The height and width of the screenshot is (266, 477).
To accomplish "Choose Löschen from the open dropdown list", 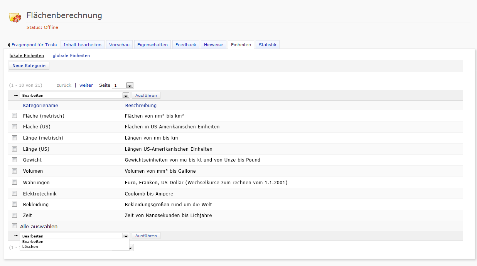I will pyautogui.click(x=30, y=247).
